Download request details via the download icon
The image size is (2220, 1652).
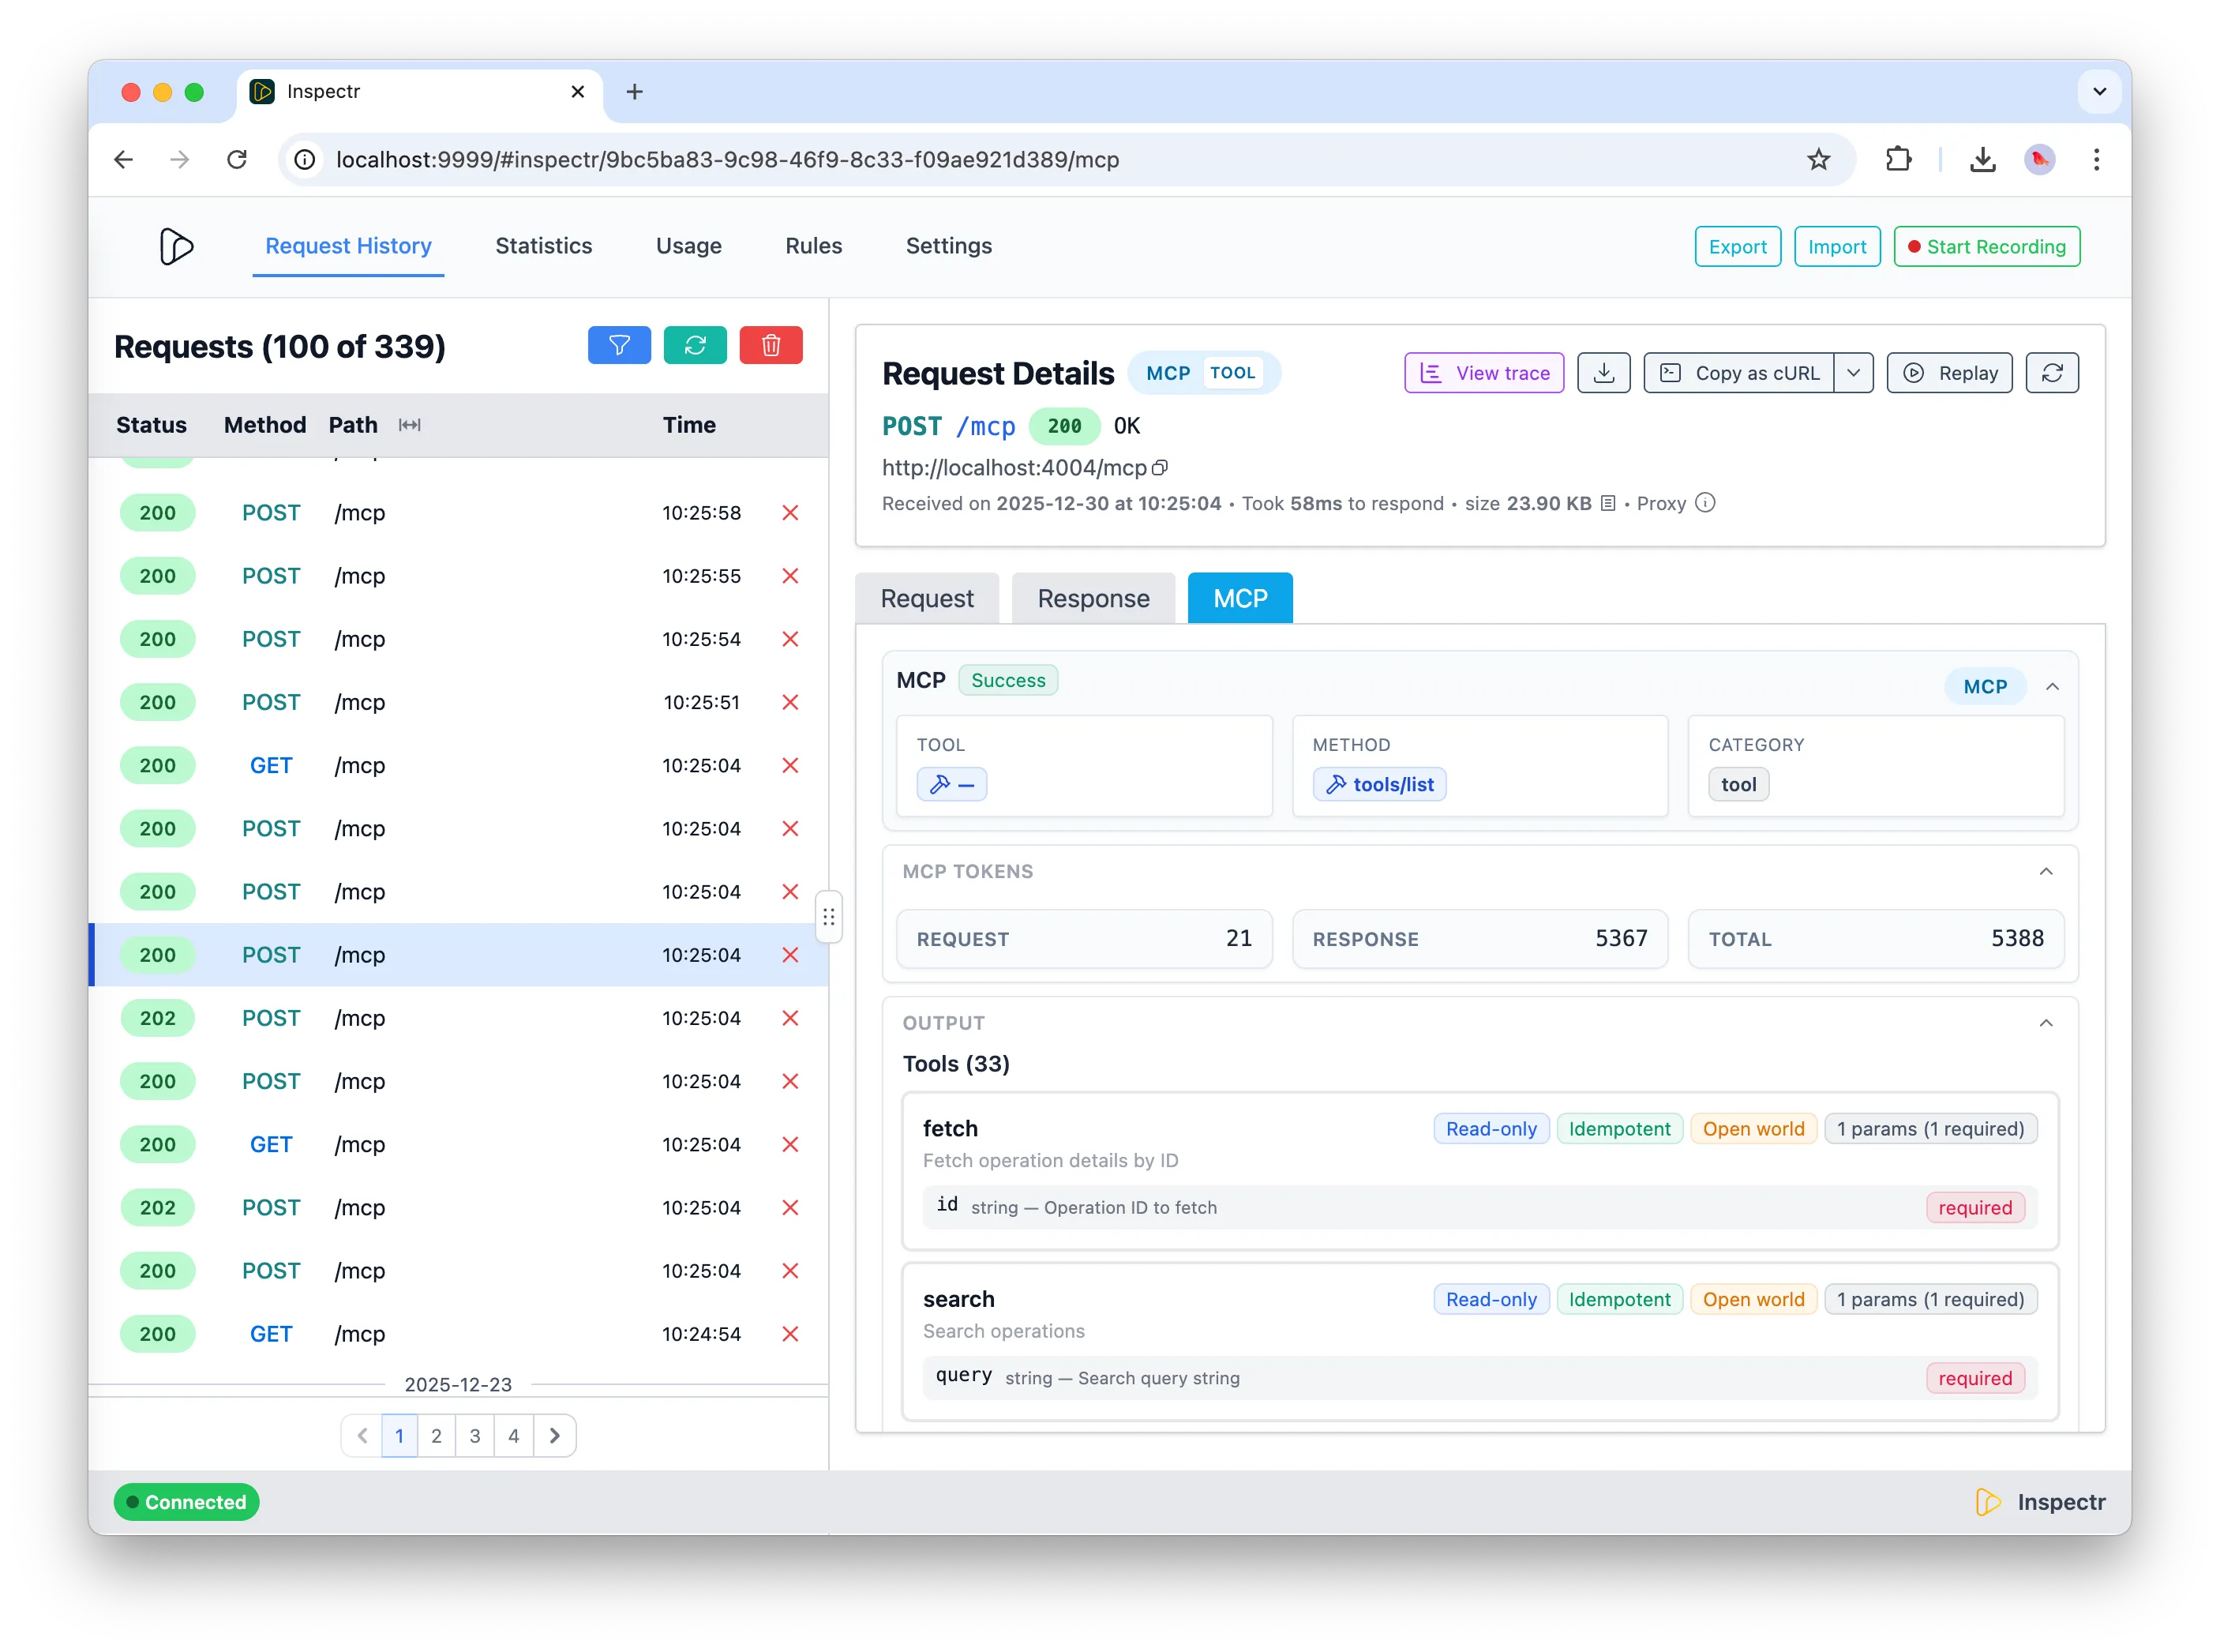pos(1604,372)
